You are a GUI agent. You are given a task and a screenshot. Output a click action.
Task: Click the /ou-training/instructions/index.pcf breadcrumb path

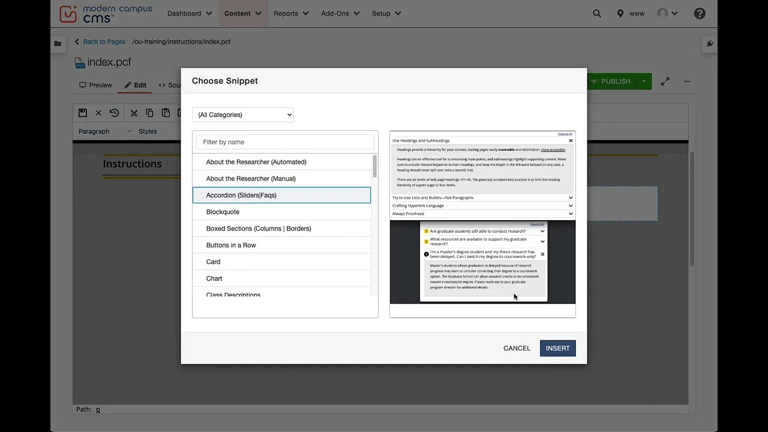coord(181,41)
